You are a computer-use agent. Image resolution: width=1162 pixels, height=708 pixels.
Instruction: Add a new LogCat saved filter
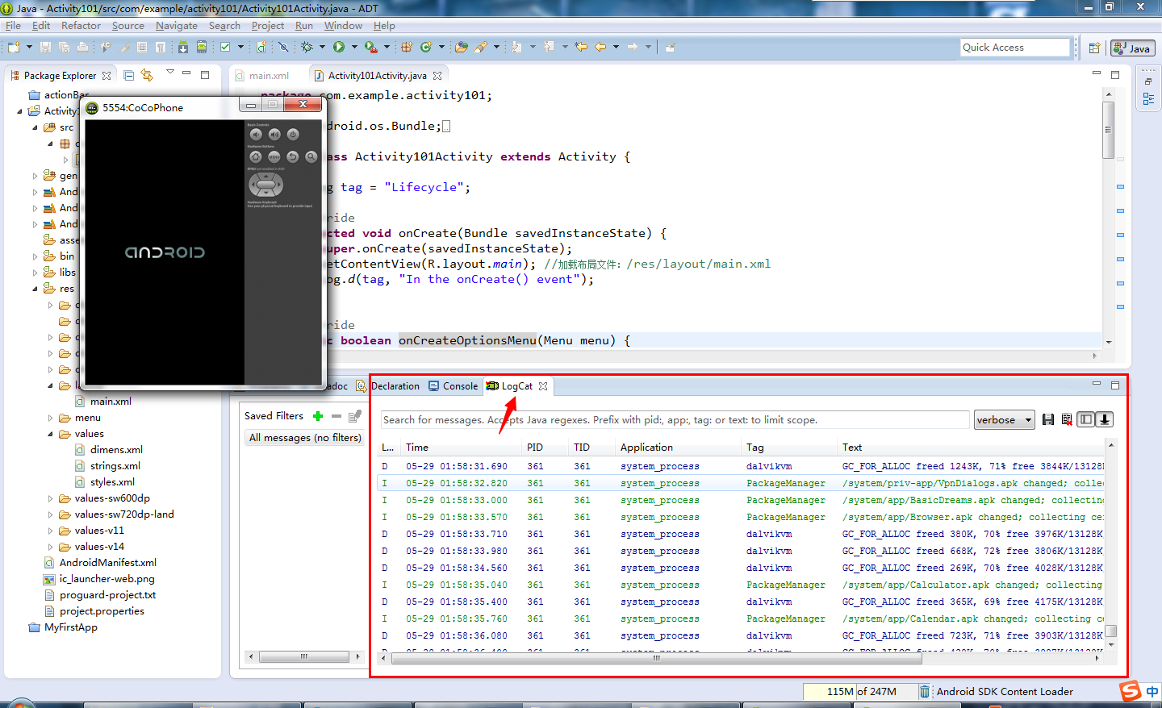[x=317, y=416]
